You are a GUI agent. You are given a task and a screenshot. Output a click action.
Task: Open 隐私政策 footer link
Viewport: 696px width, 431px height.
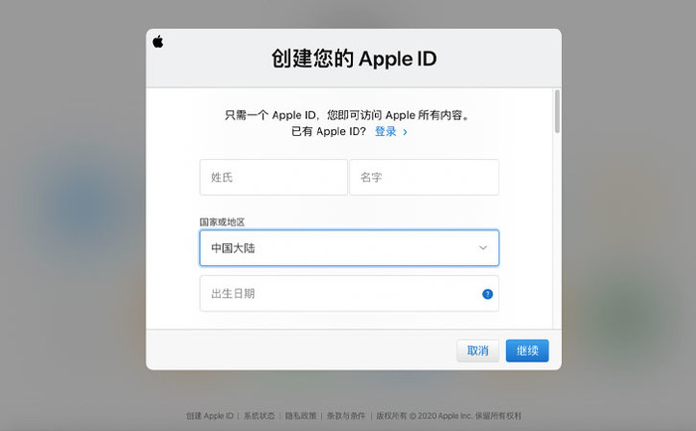(300, 416)
